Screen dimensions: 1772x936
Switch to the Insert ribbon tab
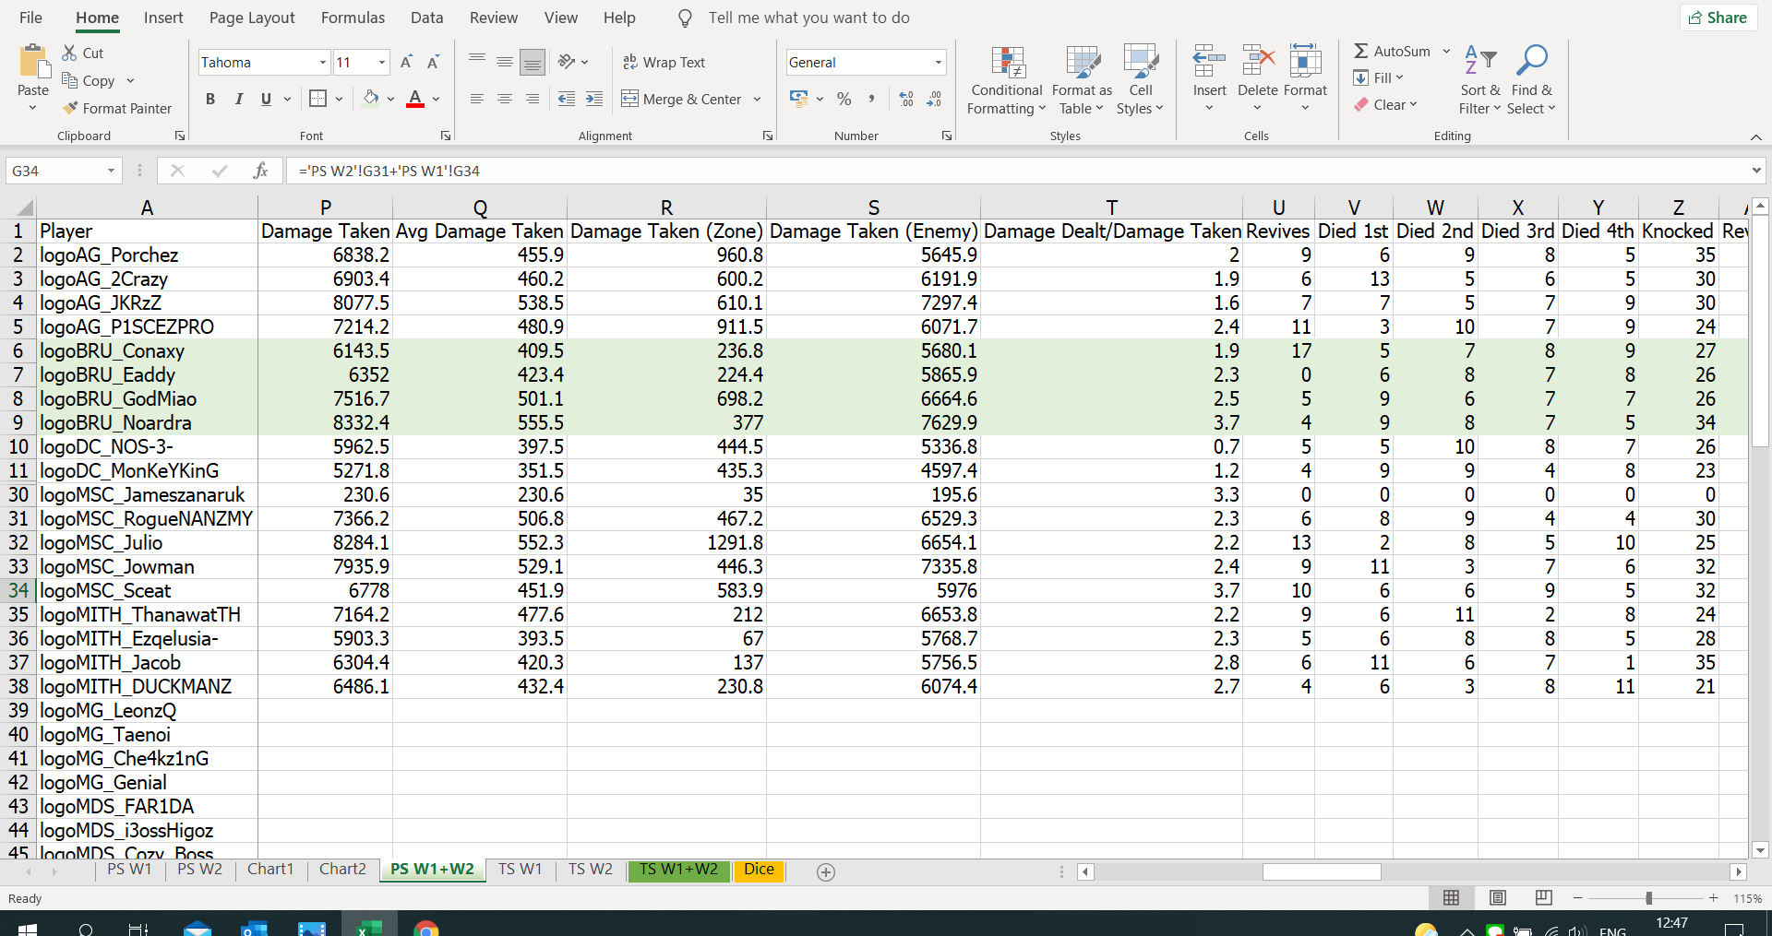coord(163,18)
